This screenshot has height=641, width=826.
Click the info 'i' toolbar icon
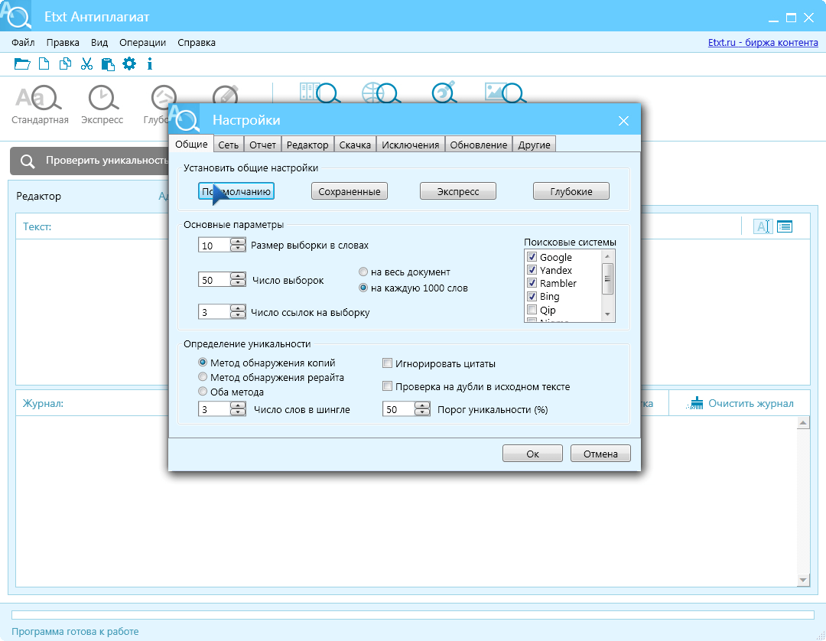150,64
